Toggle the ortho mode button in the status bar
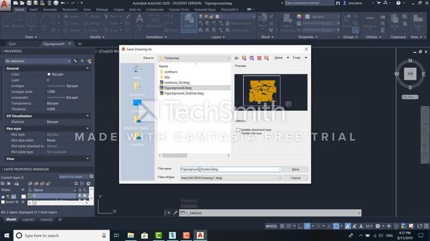 [x=300, y=226]
